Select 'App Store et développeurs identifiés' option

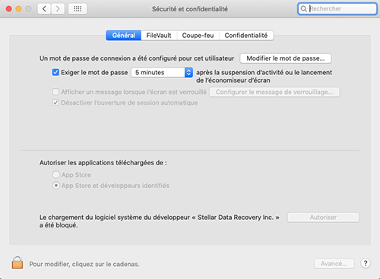tap(56, 186)
